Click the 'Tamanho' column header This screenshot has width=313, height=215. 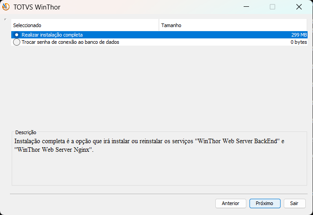tap(233, 25)
